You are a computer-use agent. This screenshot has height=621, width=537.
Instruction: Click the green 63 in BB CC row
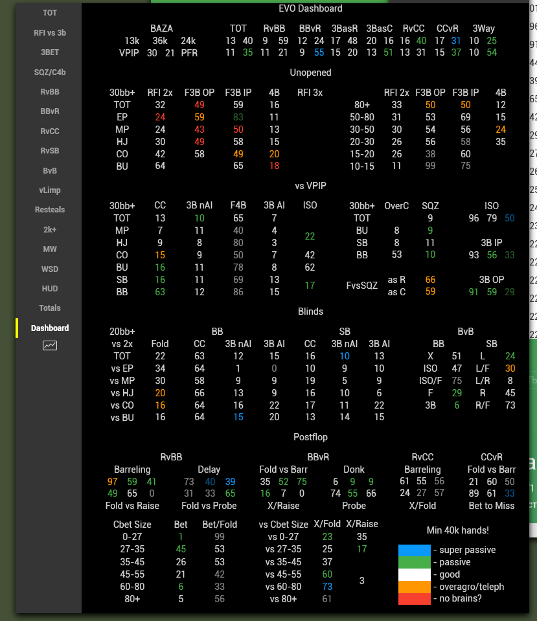coord(160,292)
